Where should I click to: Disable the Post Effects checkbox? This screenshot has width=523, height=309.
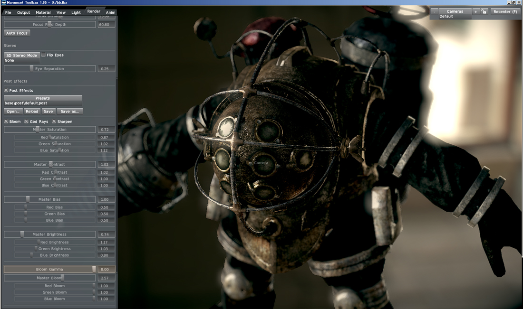6,90
